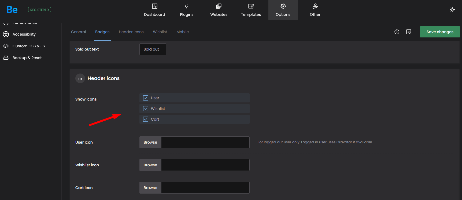Open the Options section
The height and width of the screenshot is (200, 462).
pyautogui.click(x=283, y=10)
